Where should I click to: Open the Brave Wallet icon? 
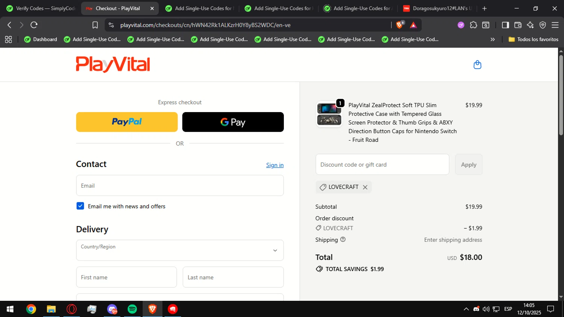(518, 25)
